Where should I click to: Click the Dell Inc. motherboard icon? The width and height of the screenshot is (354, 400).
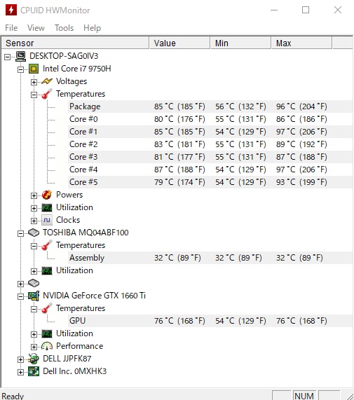point(34,371)
